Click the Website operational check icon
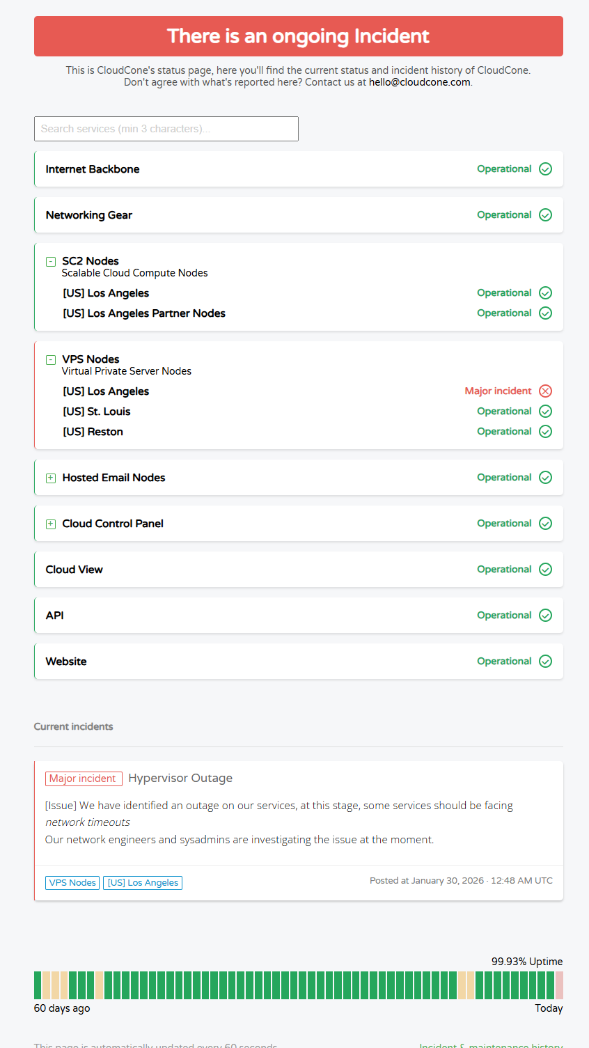The height and width of the screenshot is (1048, 589). click(546, 662)
